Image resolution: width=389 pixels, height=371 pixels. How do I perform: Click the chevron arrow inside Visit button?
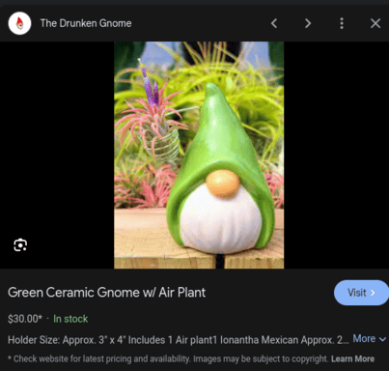pos(373,293)
